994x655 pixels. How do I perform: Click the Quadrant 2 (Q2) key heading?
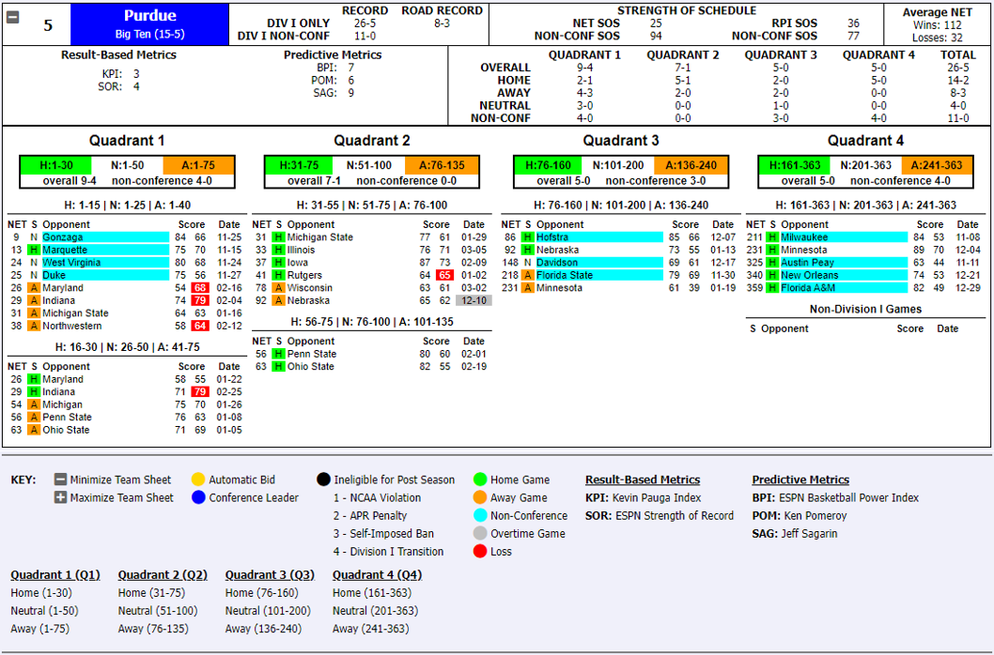163,574
